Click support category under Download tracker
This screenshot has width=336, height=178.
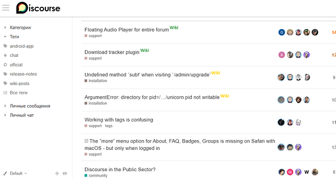93,58
